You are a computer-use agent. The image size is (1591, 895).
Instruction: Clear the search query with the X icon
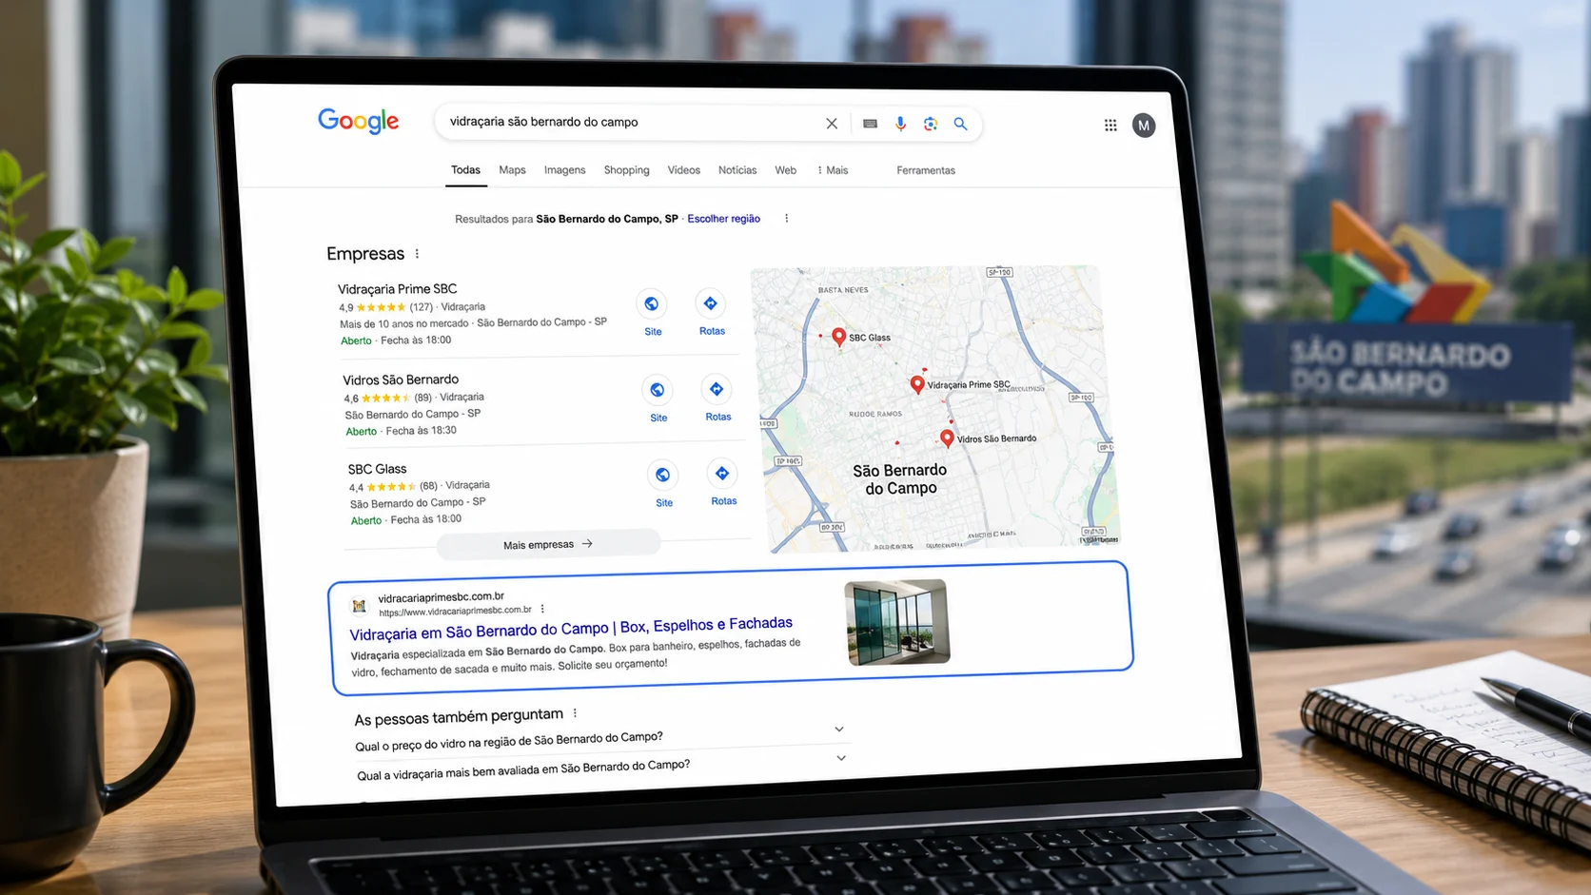pyautogui.click(x=832, y=124)
